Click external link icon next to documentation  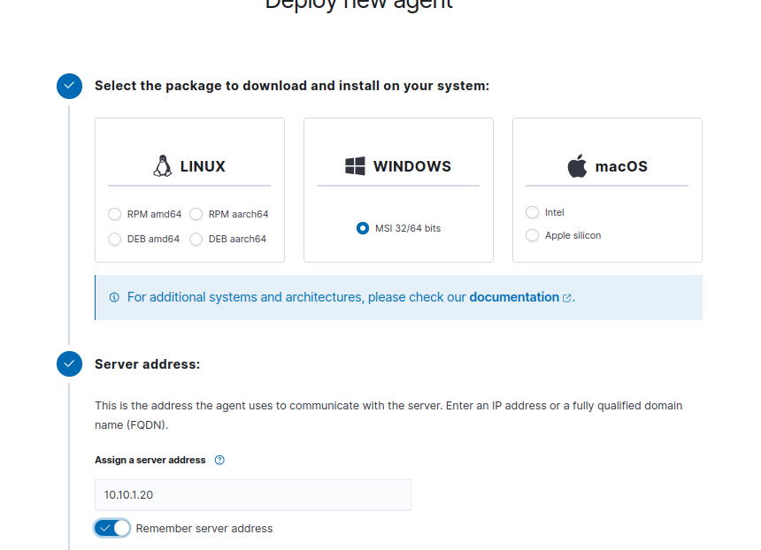click(566, 298)
